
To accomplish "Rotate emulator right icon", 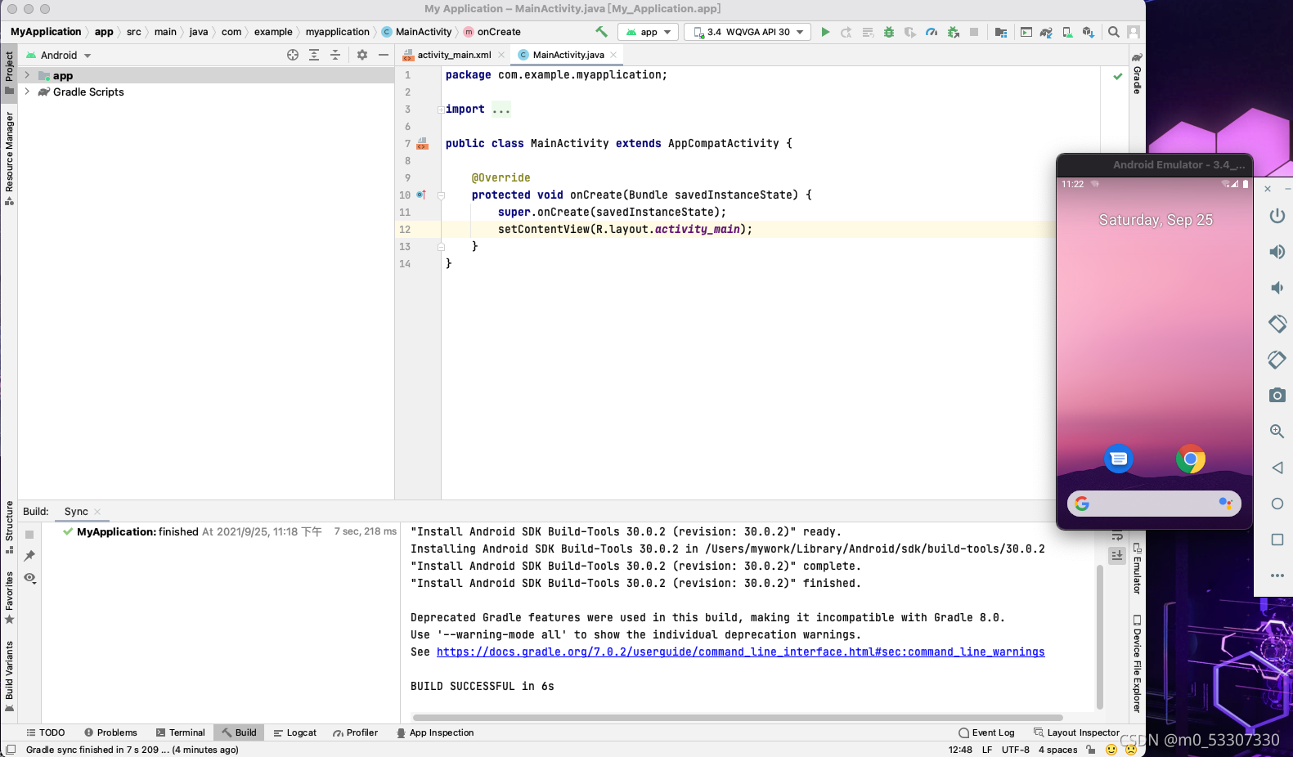I will click(x=1277, y=360).
